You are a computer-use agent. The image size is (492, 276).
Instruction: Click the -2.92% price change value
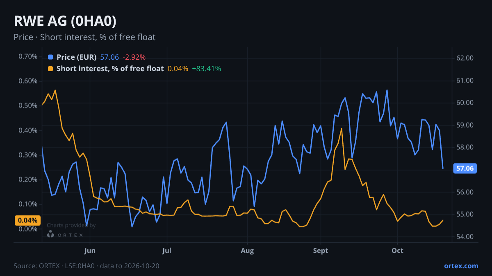(134, 57)
